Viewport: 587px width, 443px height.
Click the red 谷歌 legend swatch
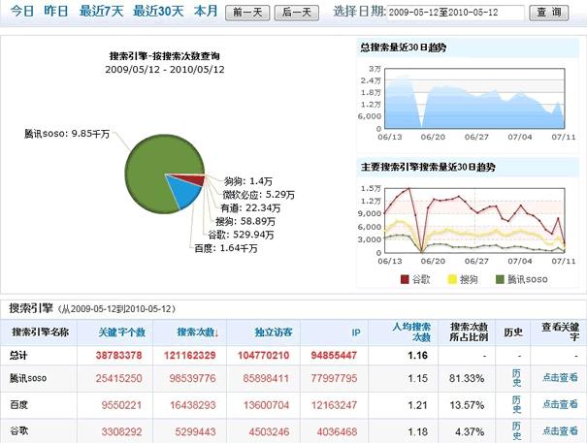pyautogui.click(x=406, y=280)
